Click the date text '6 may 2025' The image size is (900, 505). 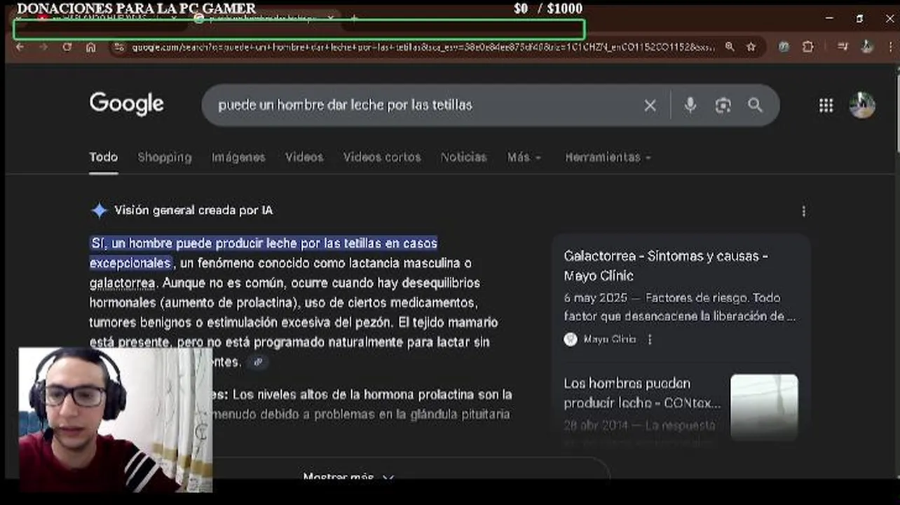click(x=596, y=298)
